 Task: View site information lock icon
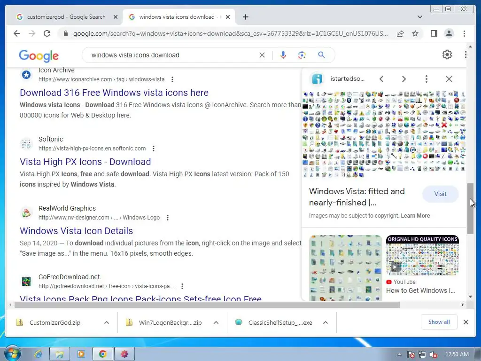point(65,33)
